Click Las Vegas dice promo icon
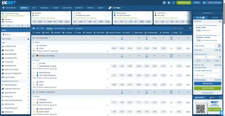225x116 pixels. tap(110, 8)
